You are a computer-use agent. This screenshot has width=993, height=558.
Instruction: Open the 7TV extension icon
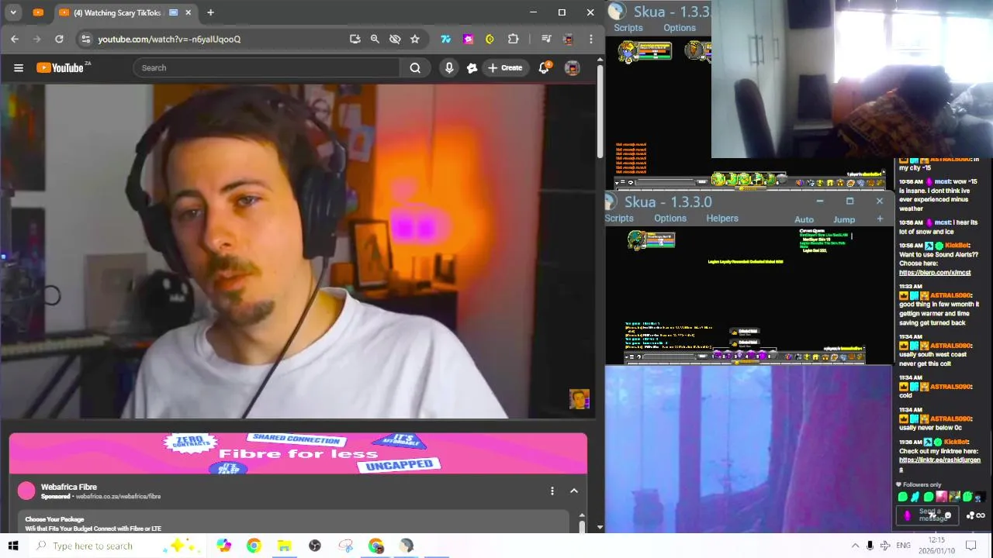pyautogui.click(x=446, y=39)
